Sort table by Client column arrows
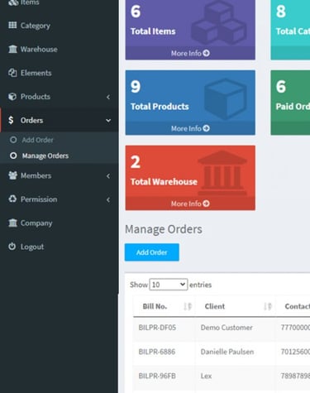 pos(268,306)
